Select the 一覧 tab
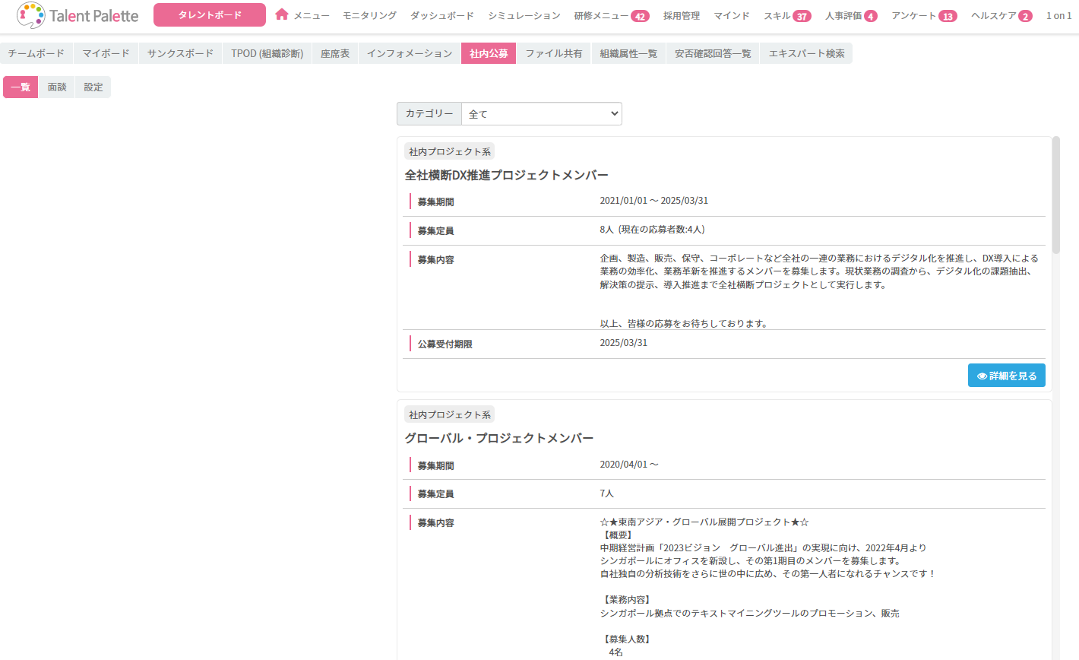1079x660 pixels. (21, 87)
